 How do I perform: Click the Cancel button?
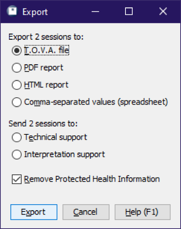click(x=86, y=212)
